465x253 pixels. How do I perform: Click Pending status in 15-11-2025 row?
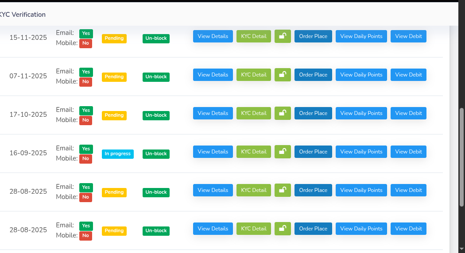point(114,38)
